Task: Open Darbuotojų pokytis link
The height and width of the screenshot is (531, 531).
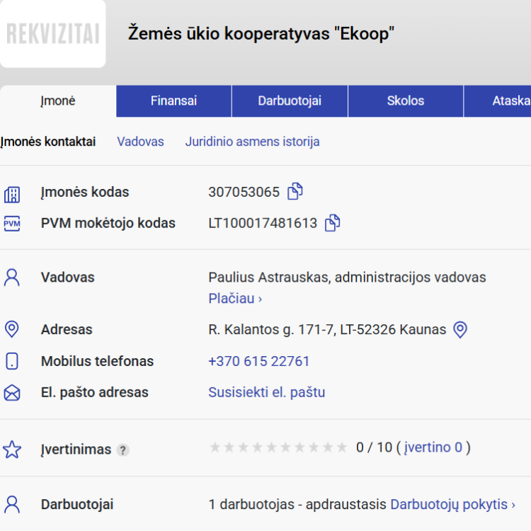Action: point(453,505)
